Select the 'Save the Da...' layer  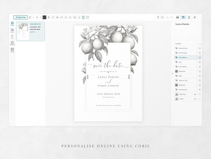click(188, 48)
